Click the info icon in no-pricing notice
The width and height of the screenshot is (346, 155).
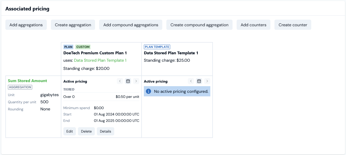pos(148,91)
